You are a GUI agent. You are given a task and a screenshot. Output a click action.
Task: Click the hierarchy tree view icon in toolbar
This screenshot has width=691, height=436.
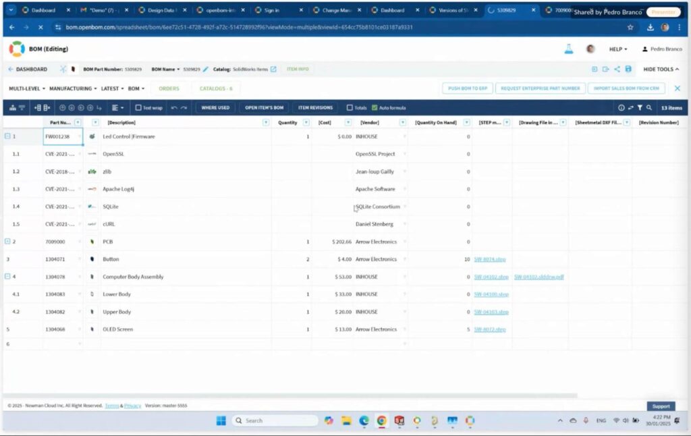coord(12,107)
